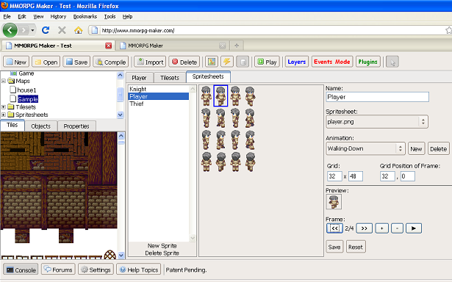Click the Reset button in sprite editor
The image size is (452, 282).
click(x=356, y=247)
